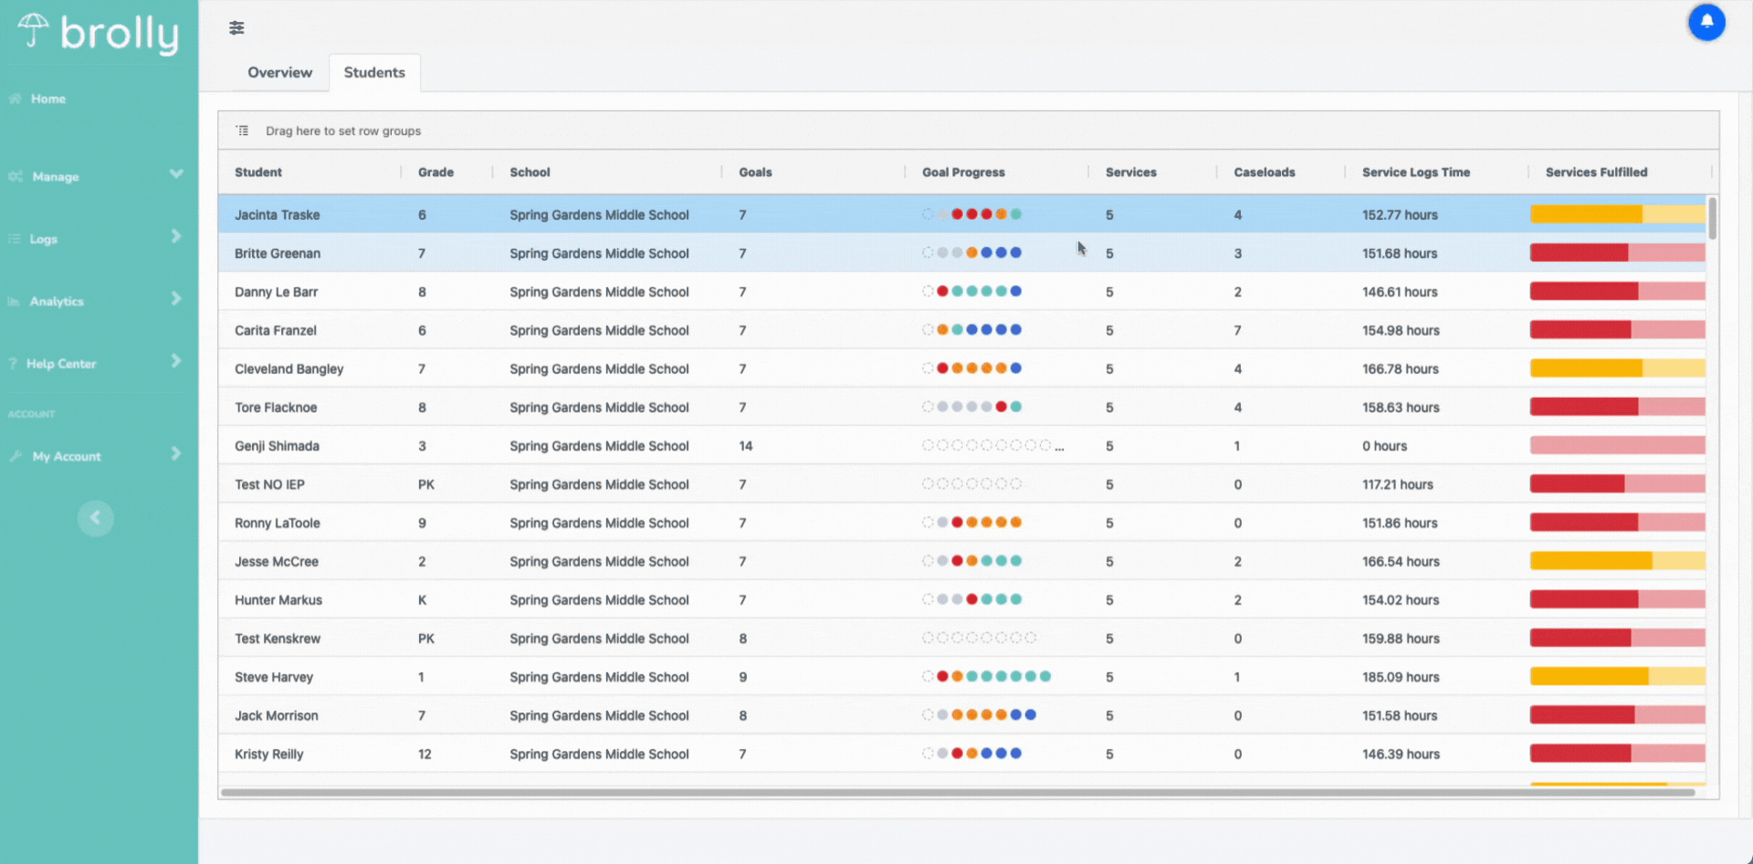1753x864 pixels.
Task: Sort by Grade column header
Action: (436, 172)
